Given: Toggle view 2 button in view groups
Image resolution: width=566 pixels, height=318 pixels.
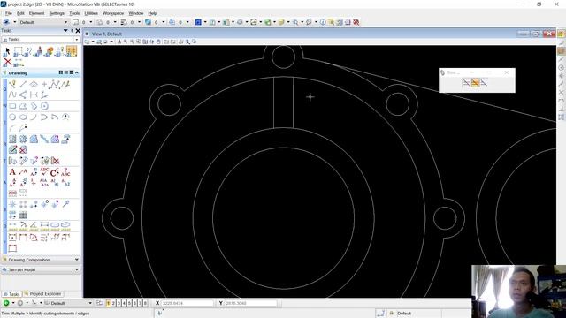Looking at the screenshot, I should tap(113, 303).
